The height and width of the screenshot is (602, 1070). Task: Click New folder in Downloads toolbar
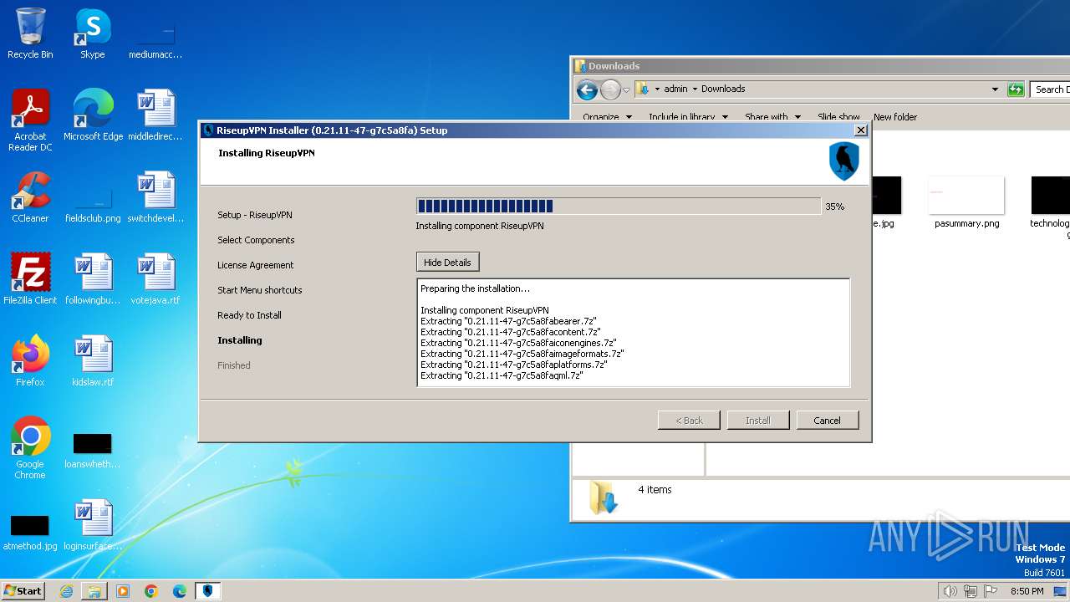point(895,117)
